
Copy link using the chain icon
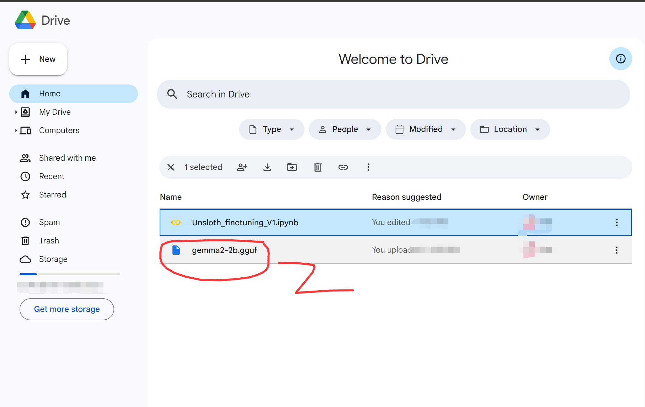coord(343,167)
